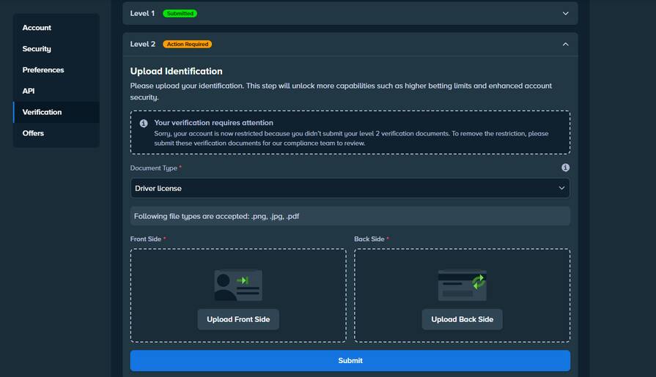Viewport: 656px width, 377px height.
Task: Select the Verification sidebar item
Action: tap(42, 112)
